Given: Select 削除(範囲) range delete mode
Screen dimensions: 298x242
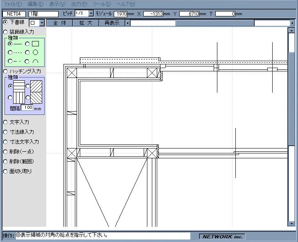Looking at the screenshot, I should tap(6, 162).
